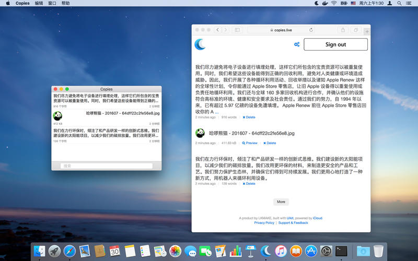This screenshot has width=418, height=261.
Task: Click the Copies crescent moon logo on the webpage
Action: click(200, 44)
